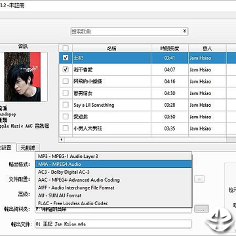Viewport: 236px width, 236px height.
Task: Tick the checkbox for 小男人大男孩
Action: point(66,128)
